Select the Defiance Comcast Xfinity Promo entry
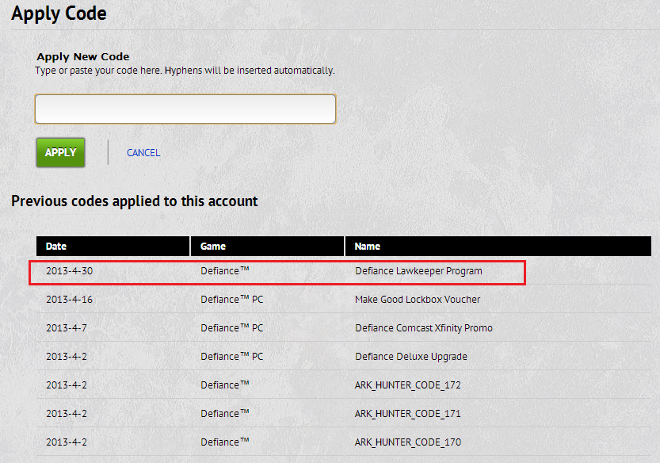The height and width of the screenshot is (463, 660). click(424, 328)
